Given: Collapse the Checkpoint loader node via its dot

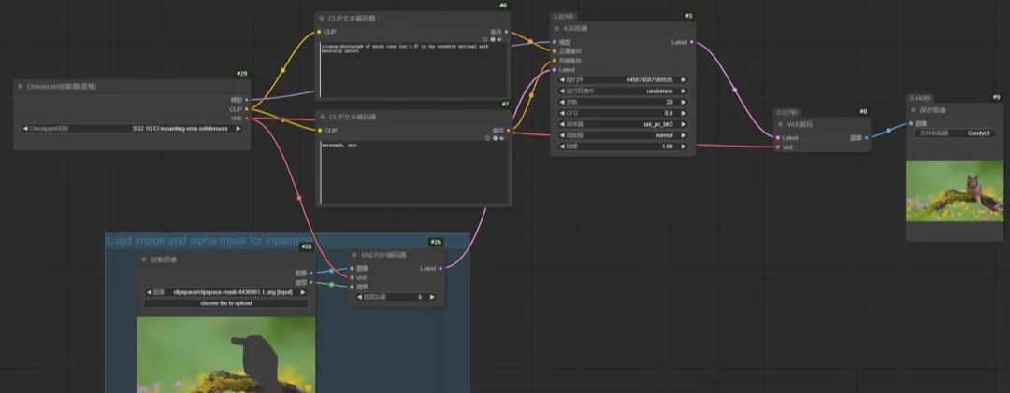Looking at the screenshot, I should click(20, 86).
